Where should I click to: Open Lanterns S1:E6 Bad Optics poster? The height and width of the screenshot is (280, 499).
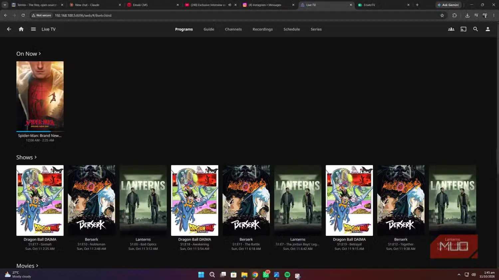143,200
